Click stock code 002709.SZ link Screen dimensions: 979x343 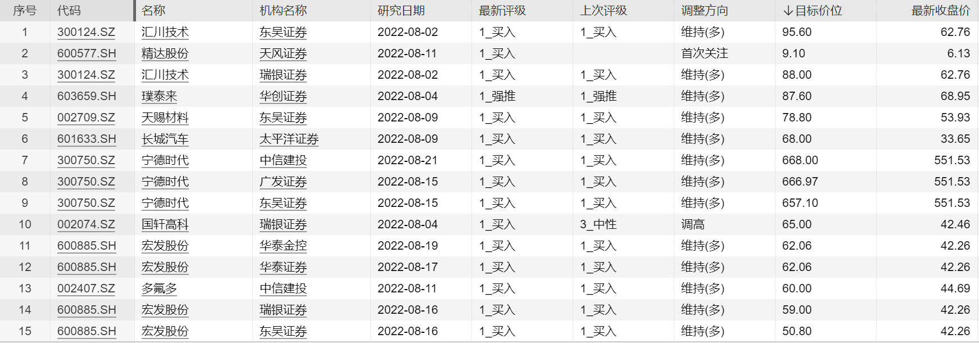86,118
